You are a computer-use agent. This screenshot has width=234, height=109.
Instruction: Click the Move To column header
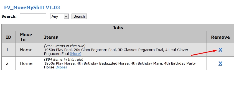click(26, 37)
